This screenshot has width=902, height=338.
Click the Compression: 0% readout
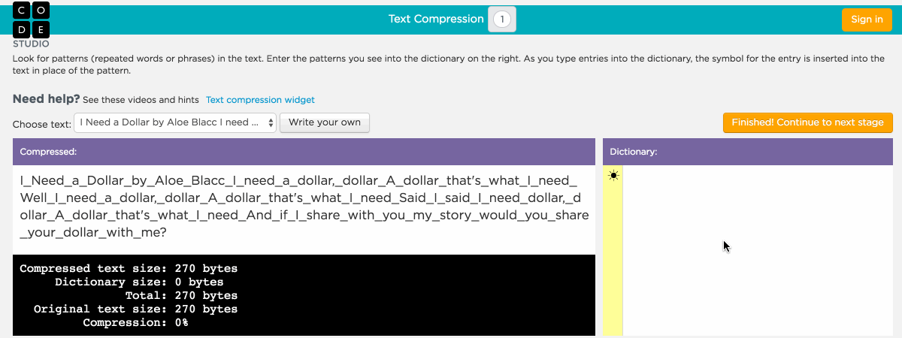[135, 323]
